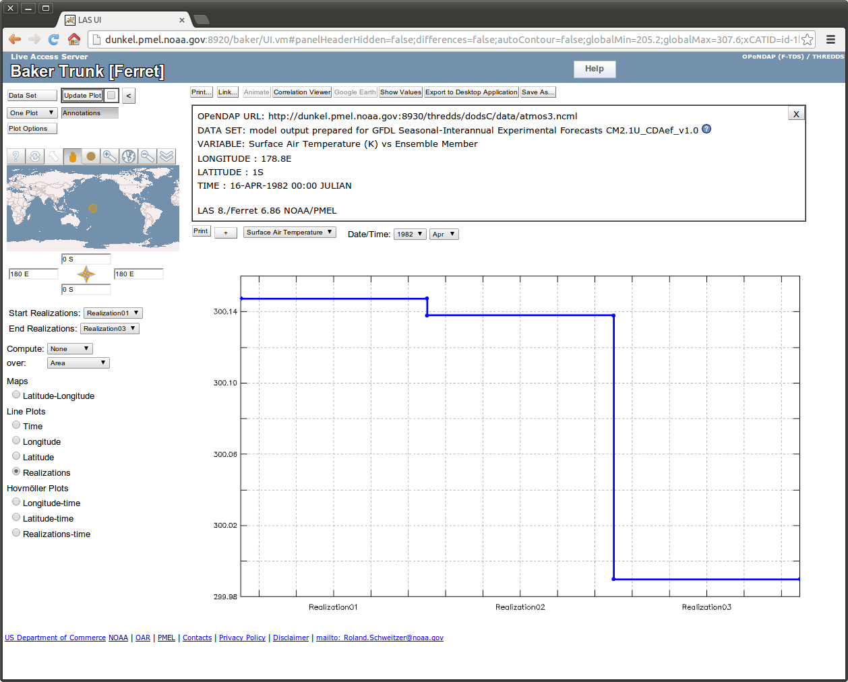
Task: Select Latitude line plot radio button
Action: pyautogui.click(x=16, y=456)
